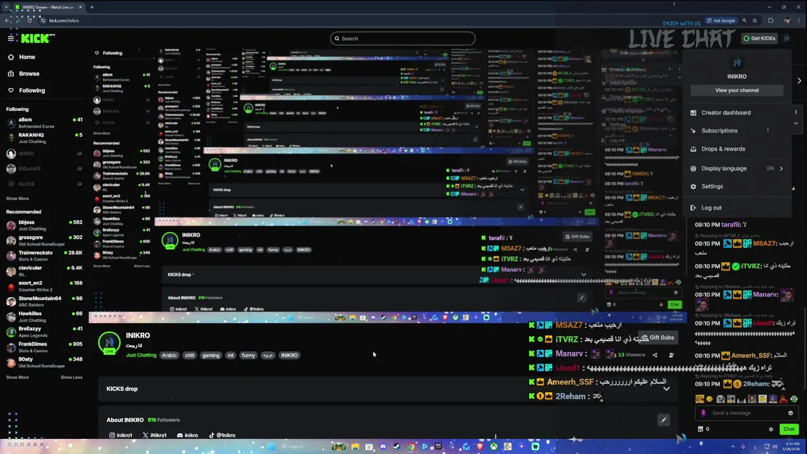Click the Just Chatting category link
The image size is (807, 454).
click(141, 355)
